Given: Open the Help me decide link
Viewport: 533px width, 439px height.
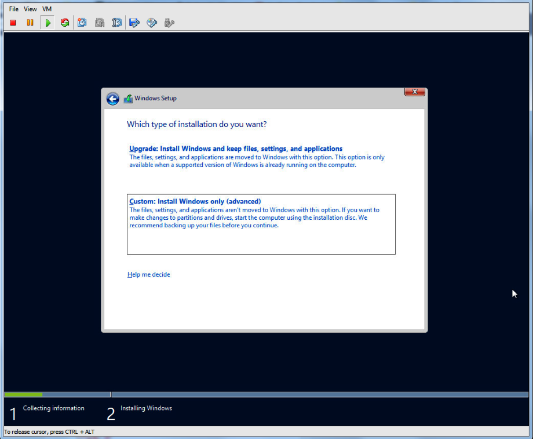Looking at the screenshot, I should [149, 274].
